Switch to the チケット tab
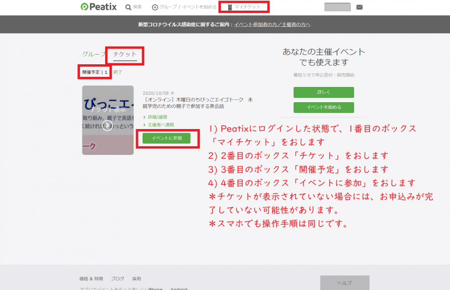 [125, 55]
